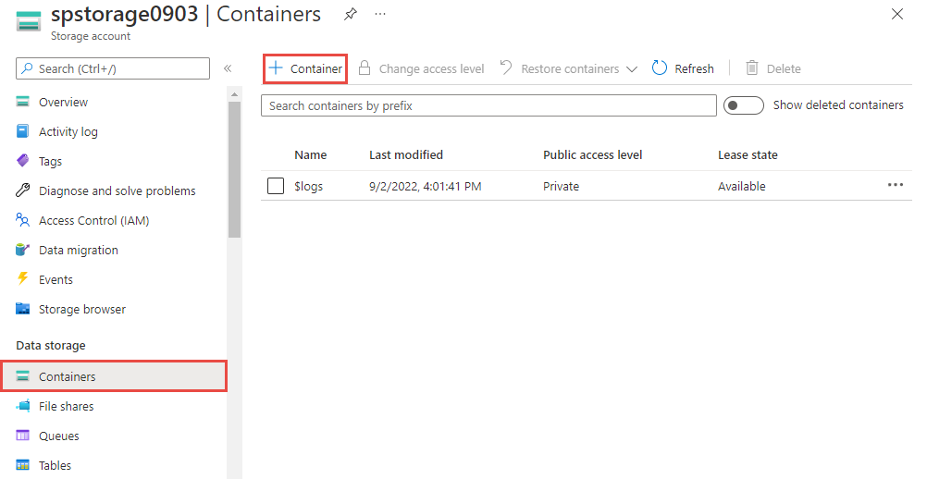Image resolution: width=927 pixels, height=479 pixels.
Task: Go to File shares in sidebar
Action: click(66, 406)
